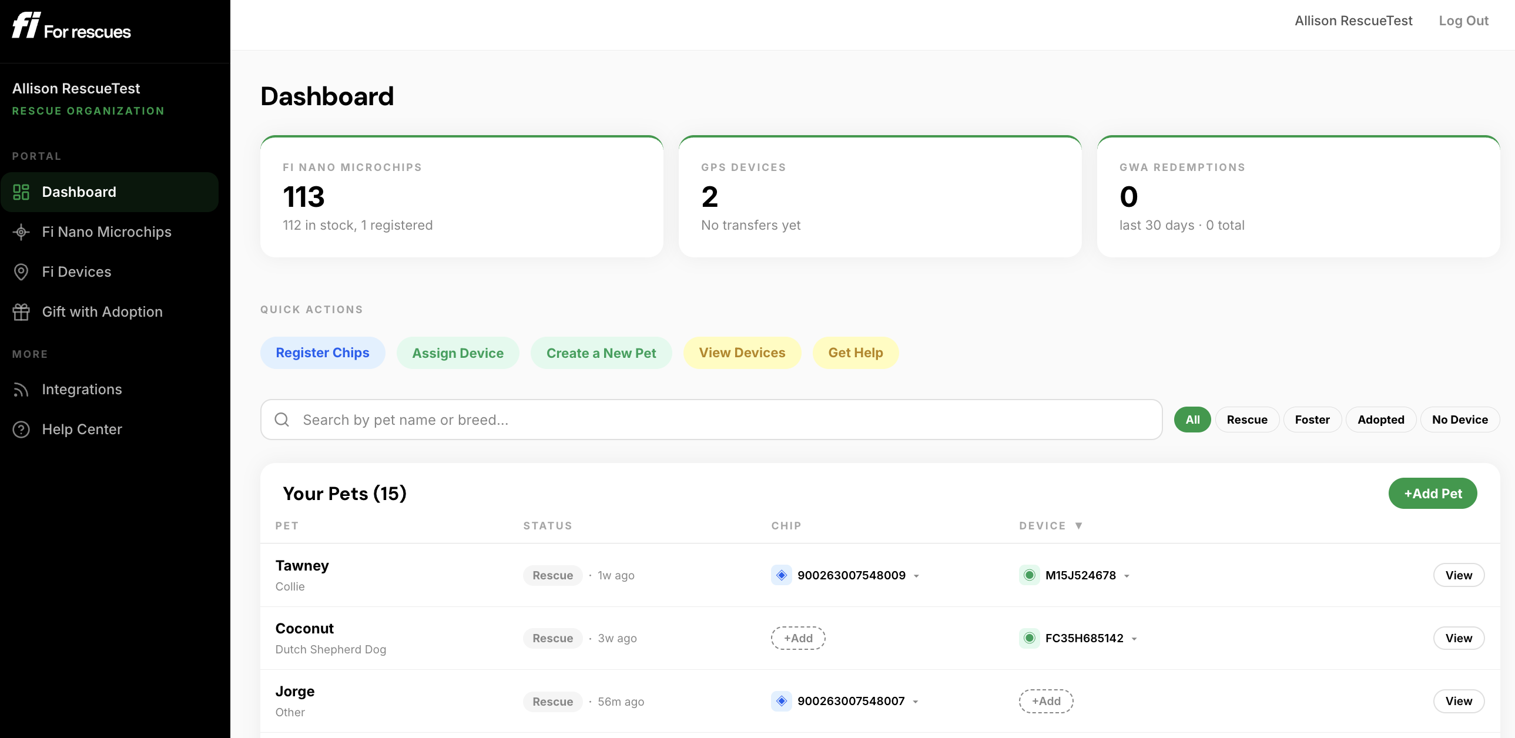Click the CHIP column header
The image size is (1515, 738).
point(786,526)
